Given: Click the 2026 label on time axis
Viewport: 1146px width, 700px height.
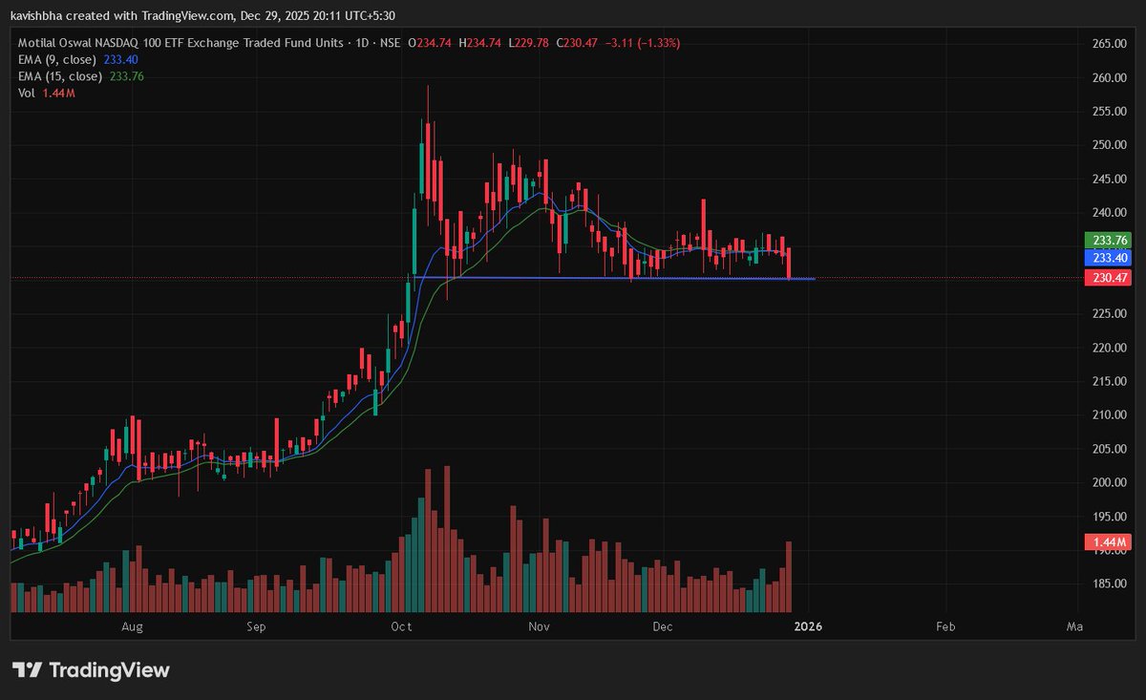Looking at the screenshot, I should point(808,627).
